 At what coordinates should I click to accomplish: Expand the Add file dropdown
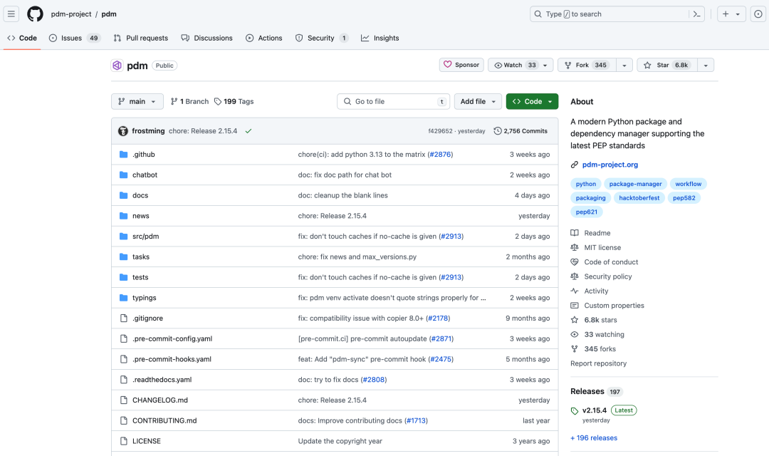pyautogui.click(x=478, y=102)
